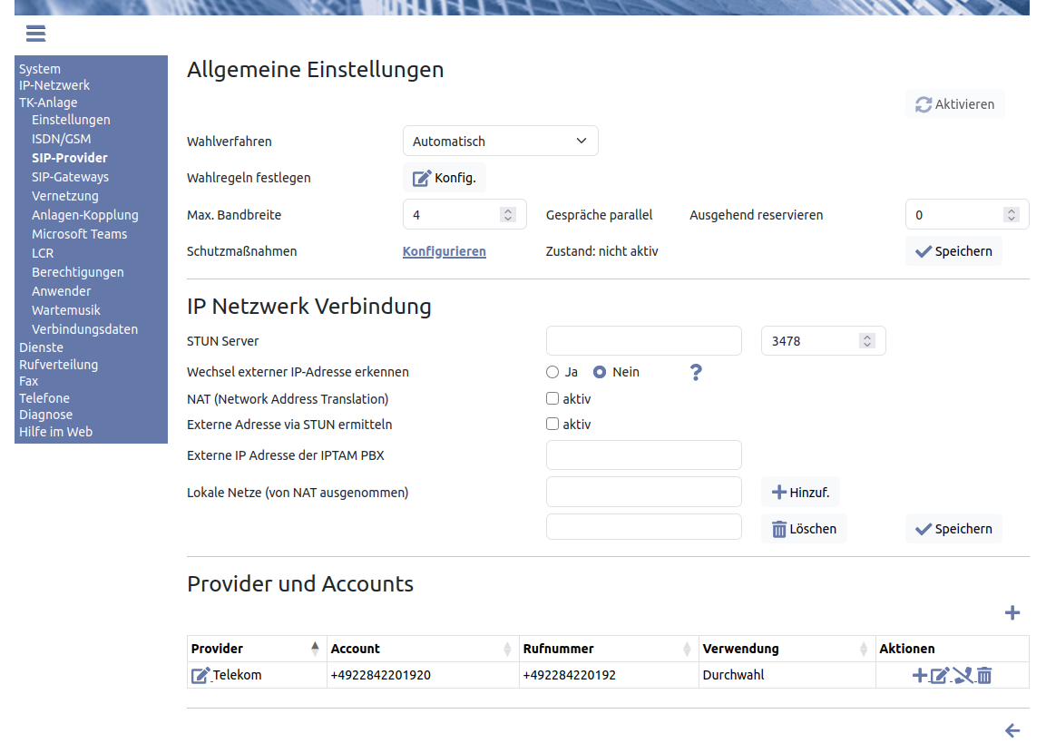Click the blue question mark help icon
The width and height of the screenshot is (1046, 743).
(x=696, y=372)
